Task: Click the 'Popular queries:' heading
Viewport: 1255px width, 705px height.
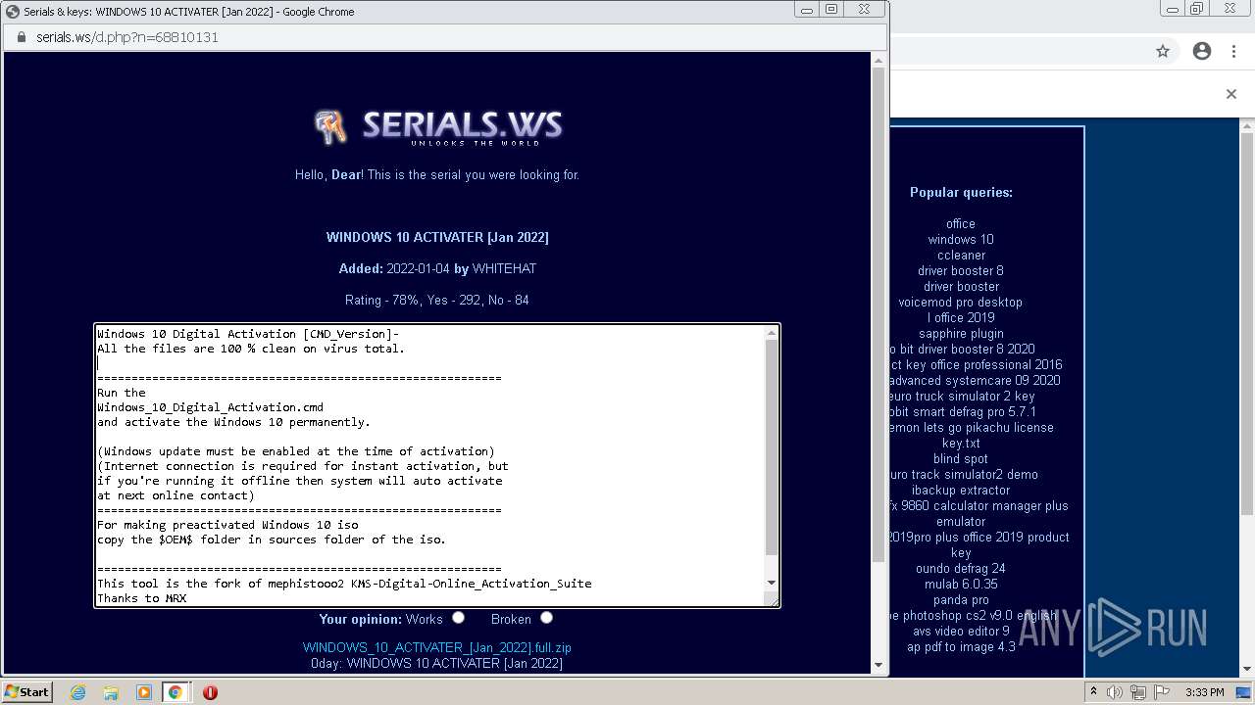Action: click(961, 192)
